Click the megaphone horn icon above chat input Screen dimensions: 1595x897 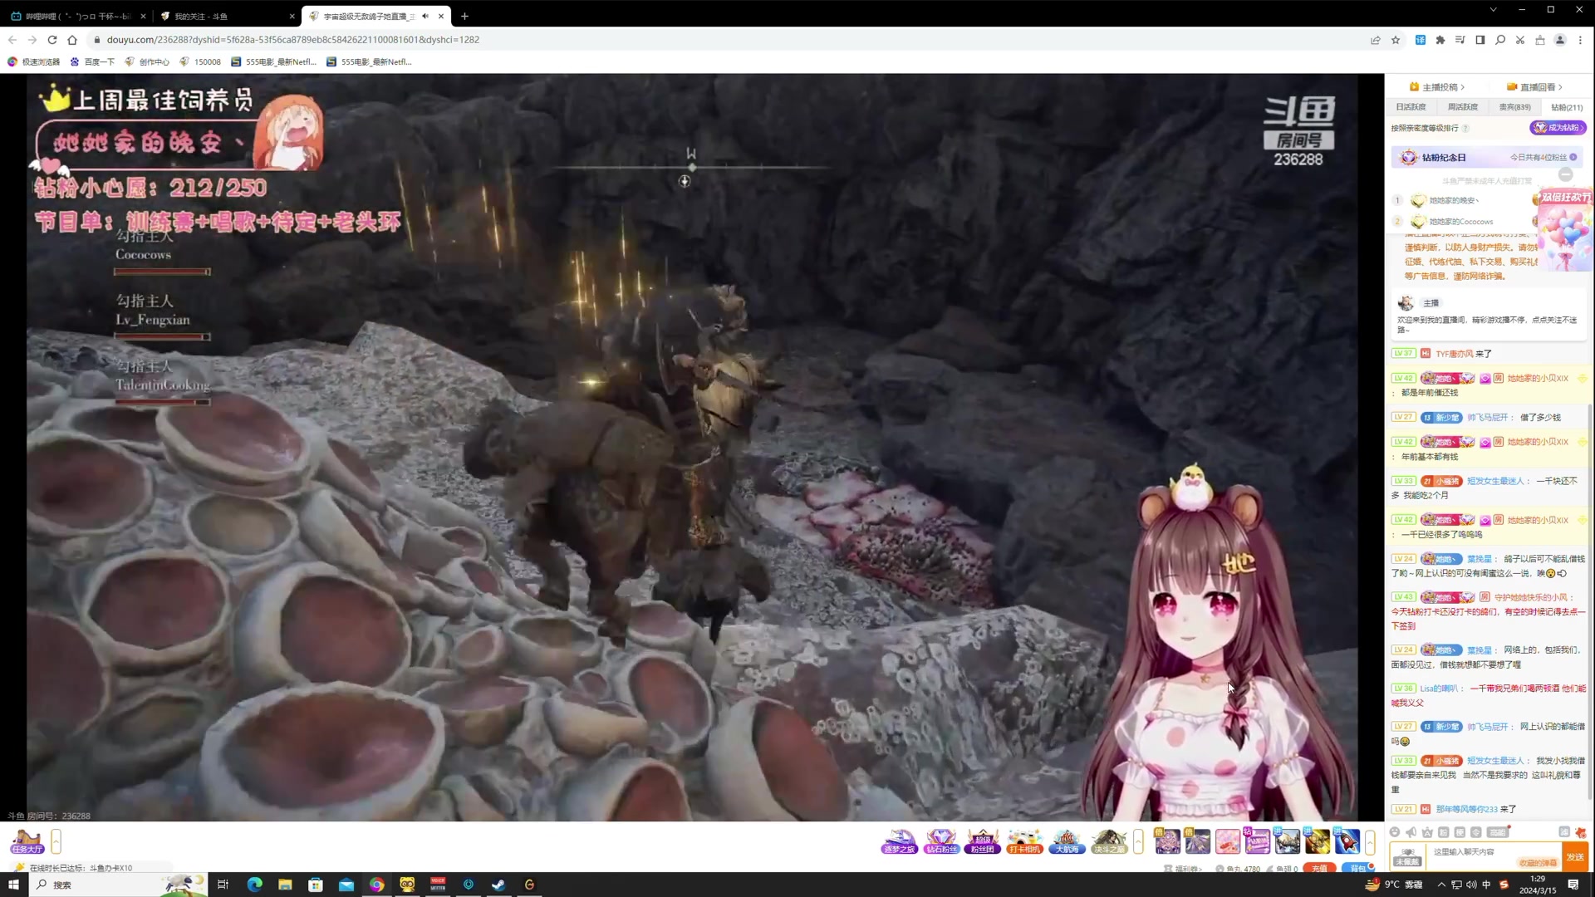click(x=1411, y=832)
